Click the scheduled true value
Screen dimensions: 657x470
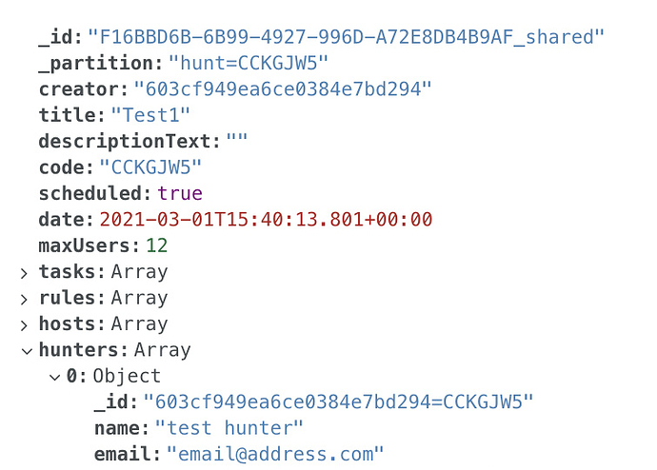[180, 194]
